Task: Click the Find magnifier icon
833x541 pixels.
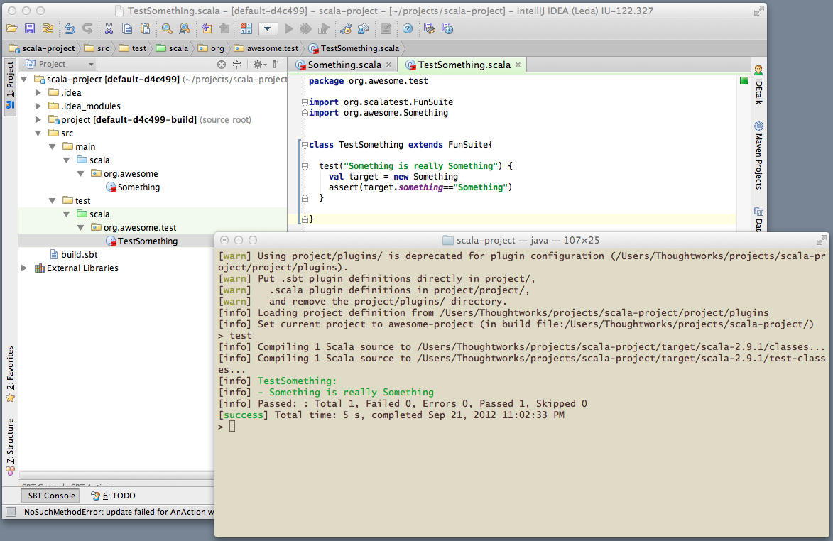Action: [167, 28]
